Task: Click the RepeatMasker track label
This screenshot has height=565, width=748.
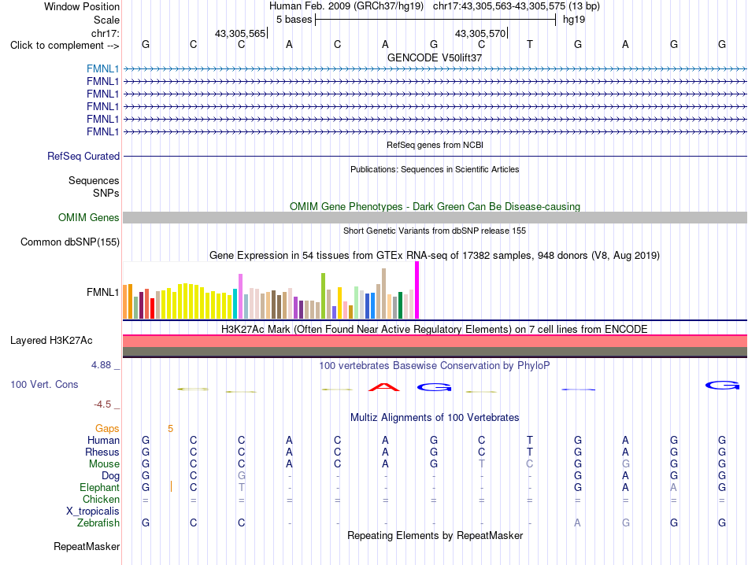Action: click(x=87, y=547)
